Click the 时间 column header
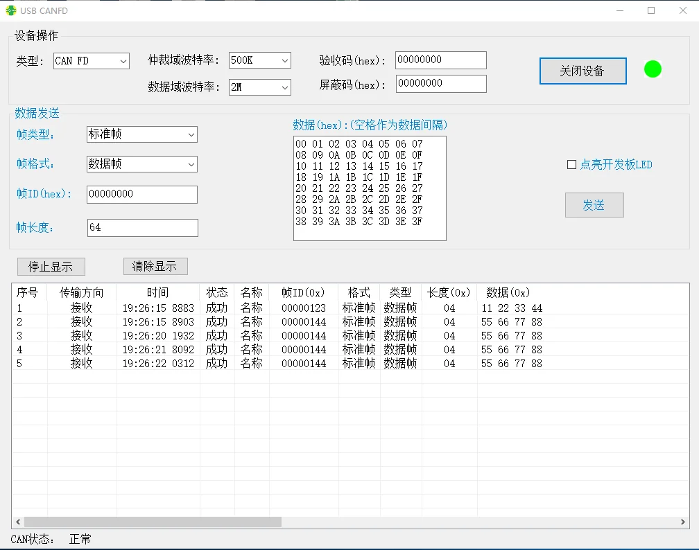This screenshot has width=699, height=550. [x=157, y=292]
